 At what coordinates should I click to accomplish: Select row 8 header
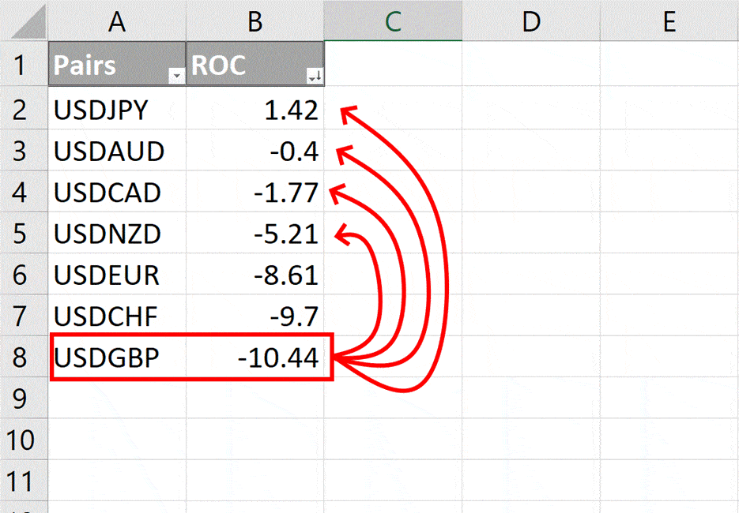coord(24,357)
